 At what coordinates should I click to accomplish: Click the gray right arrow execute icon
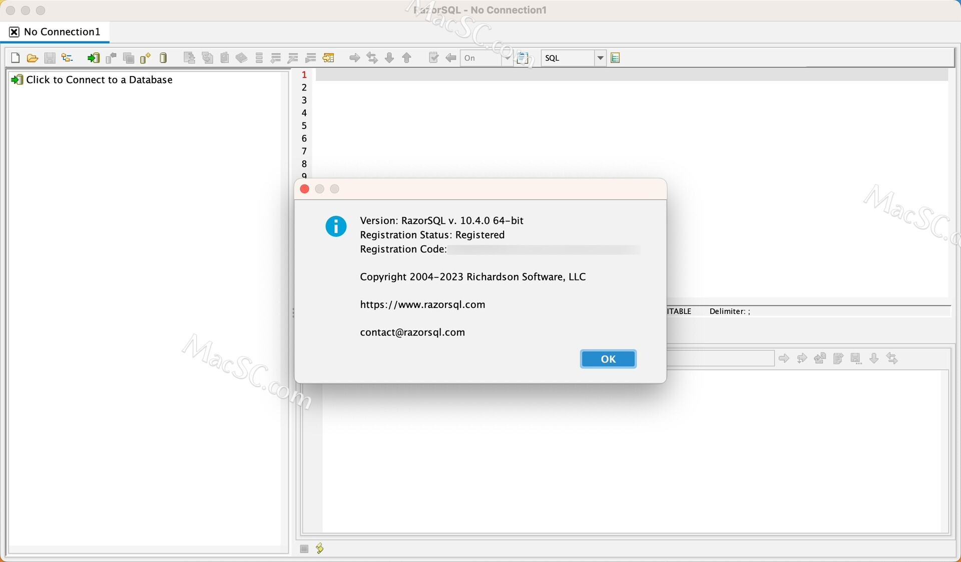[354, 58]
